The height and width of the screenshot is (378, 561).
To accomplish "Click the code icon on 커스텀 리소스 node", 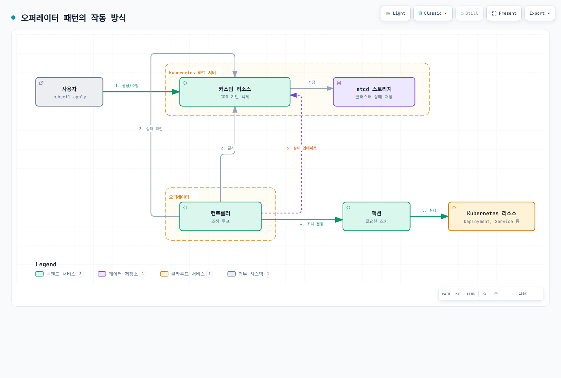I will click(185, 83).
